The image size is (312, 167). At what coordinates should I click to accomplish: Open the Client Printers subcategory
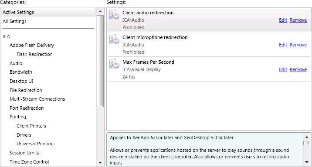click(31, 126)
